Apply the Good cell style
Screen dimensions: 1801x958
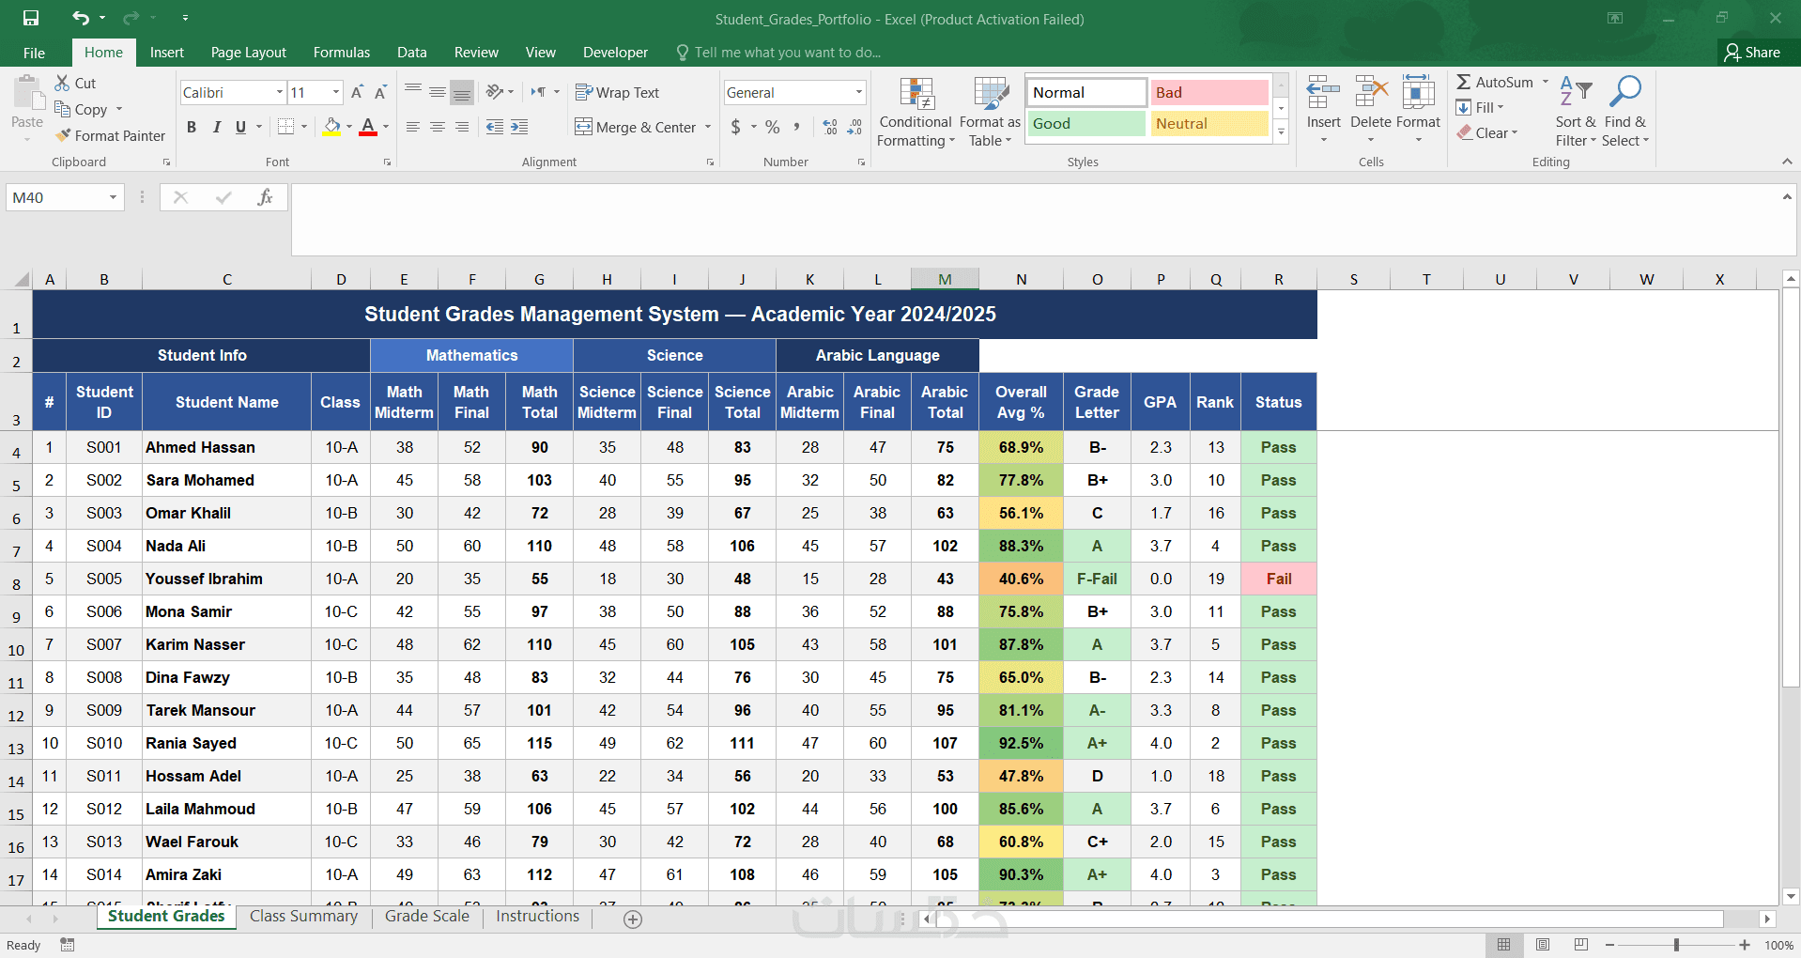1086,124
